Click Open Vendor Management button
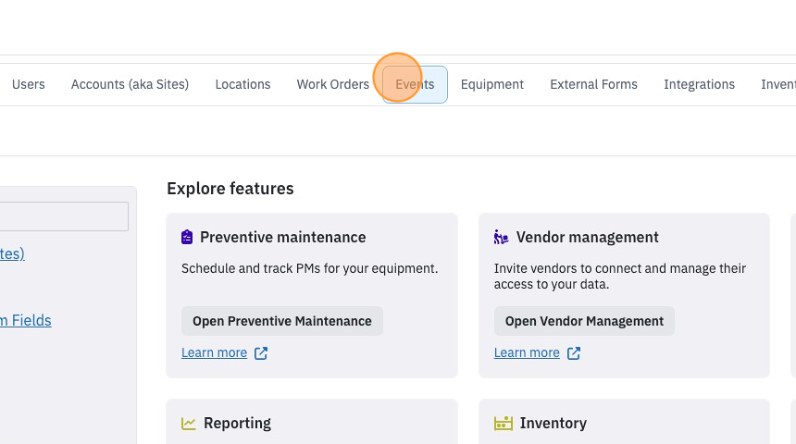The width and height of the screenshot is (796, 444). coord(584,321)
